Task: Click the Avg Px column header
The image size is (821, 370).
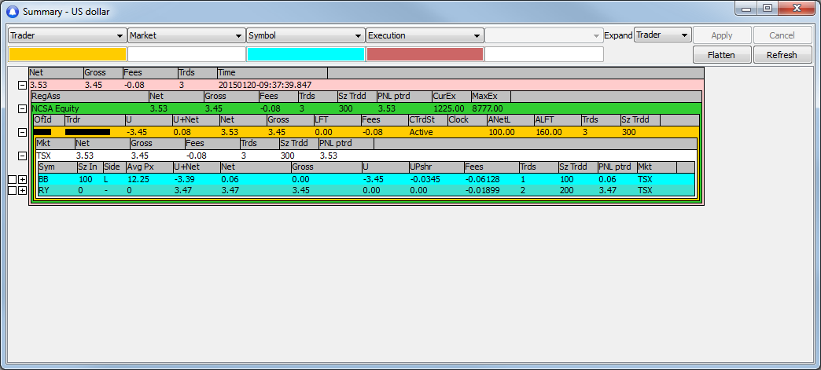Action: pos(149,167)
